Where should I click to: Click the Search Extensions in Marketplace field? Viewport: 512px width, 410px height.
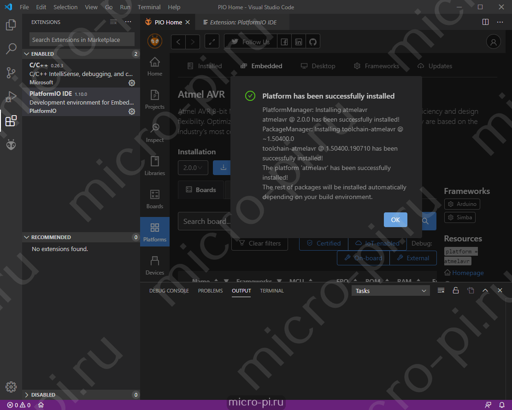point(82,39)
